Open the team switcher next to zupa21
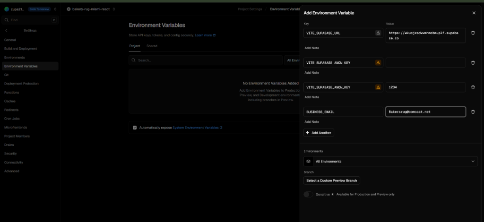Image resolution: width=484 pixels, height=222 pixels. (55, 9)
